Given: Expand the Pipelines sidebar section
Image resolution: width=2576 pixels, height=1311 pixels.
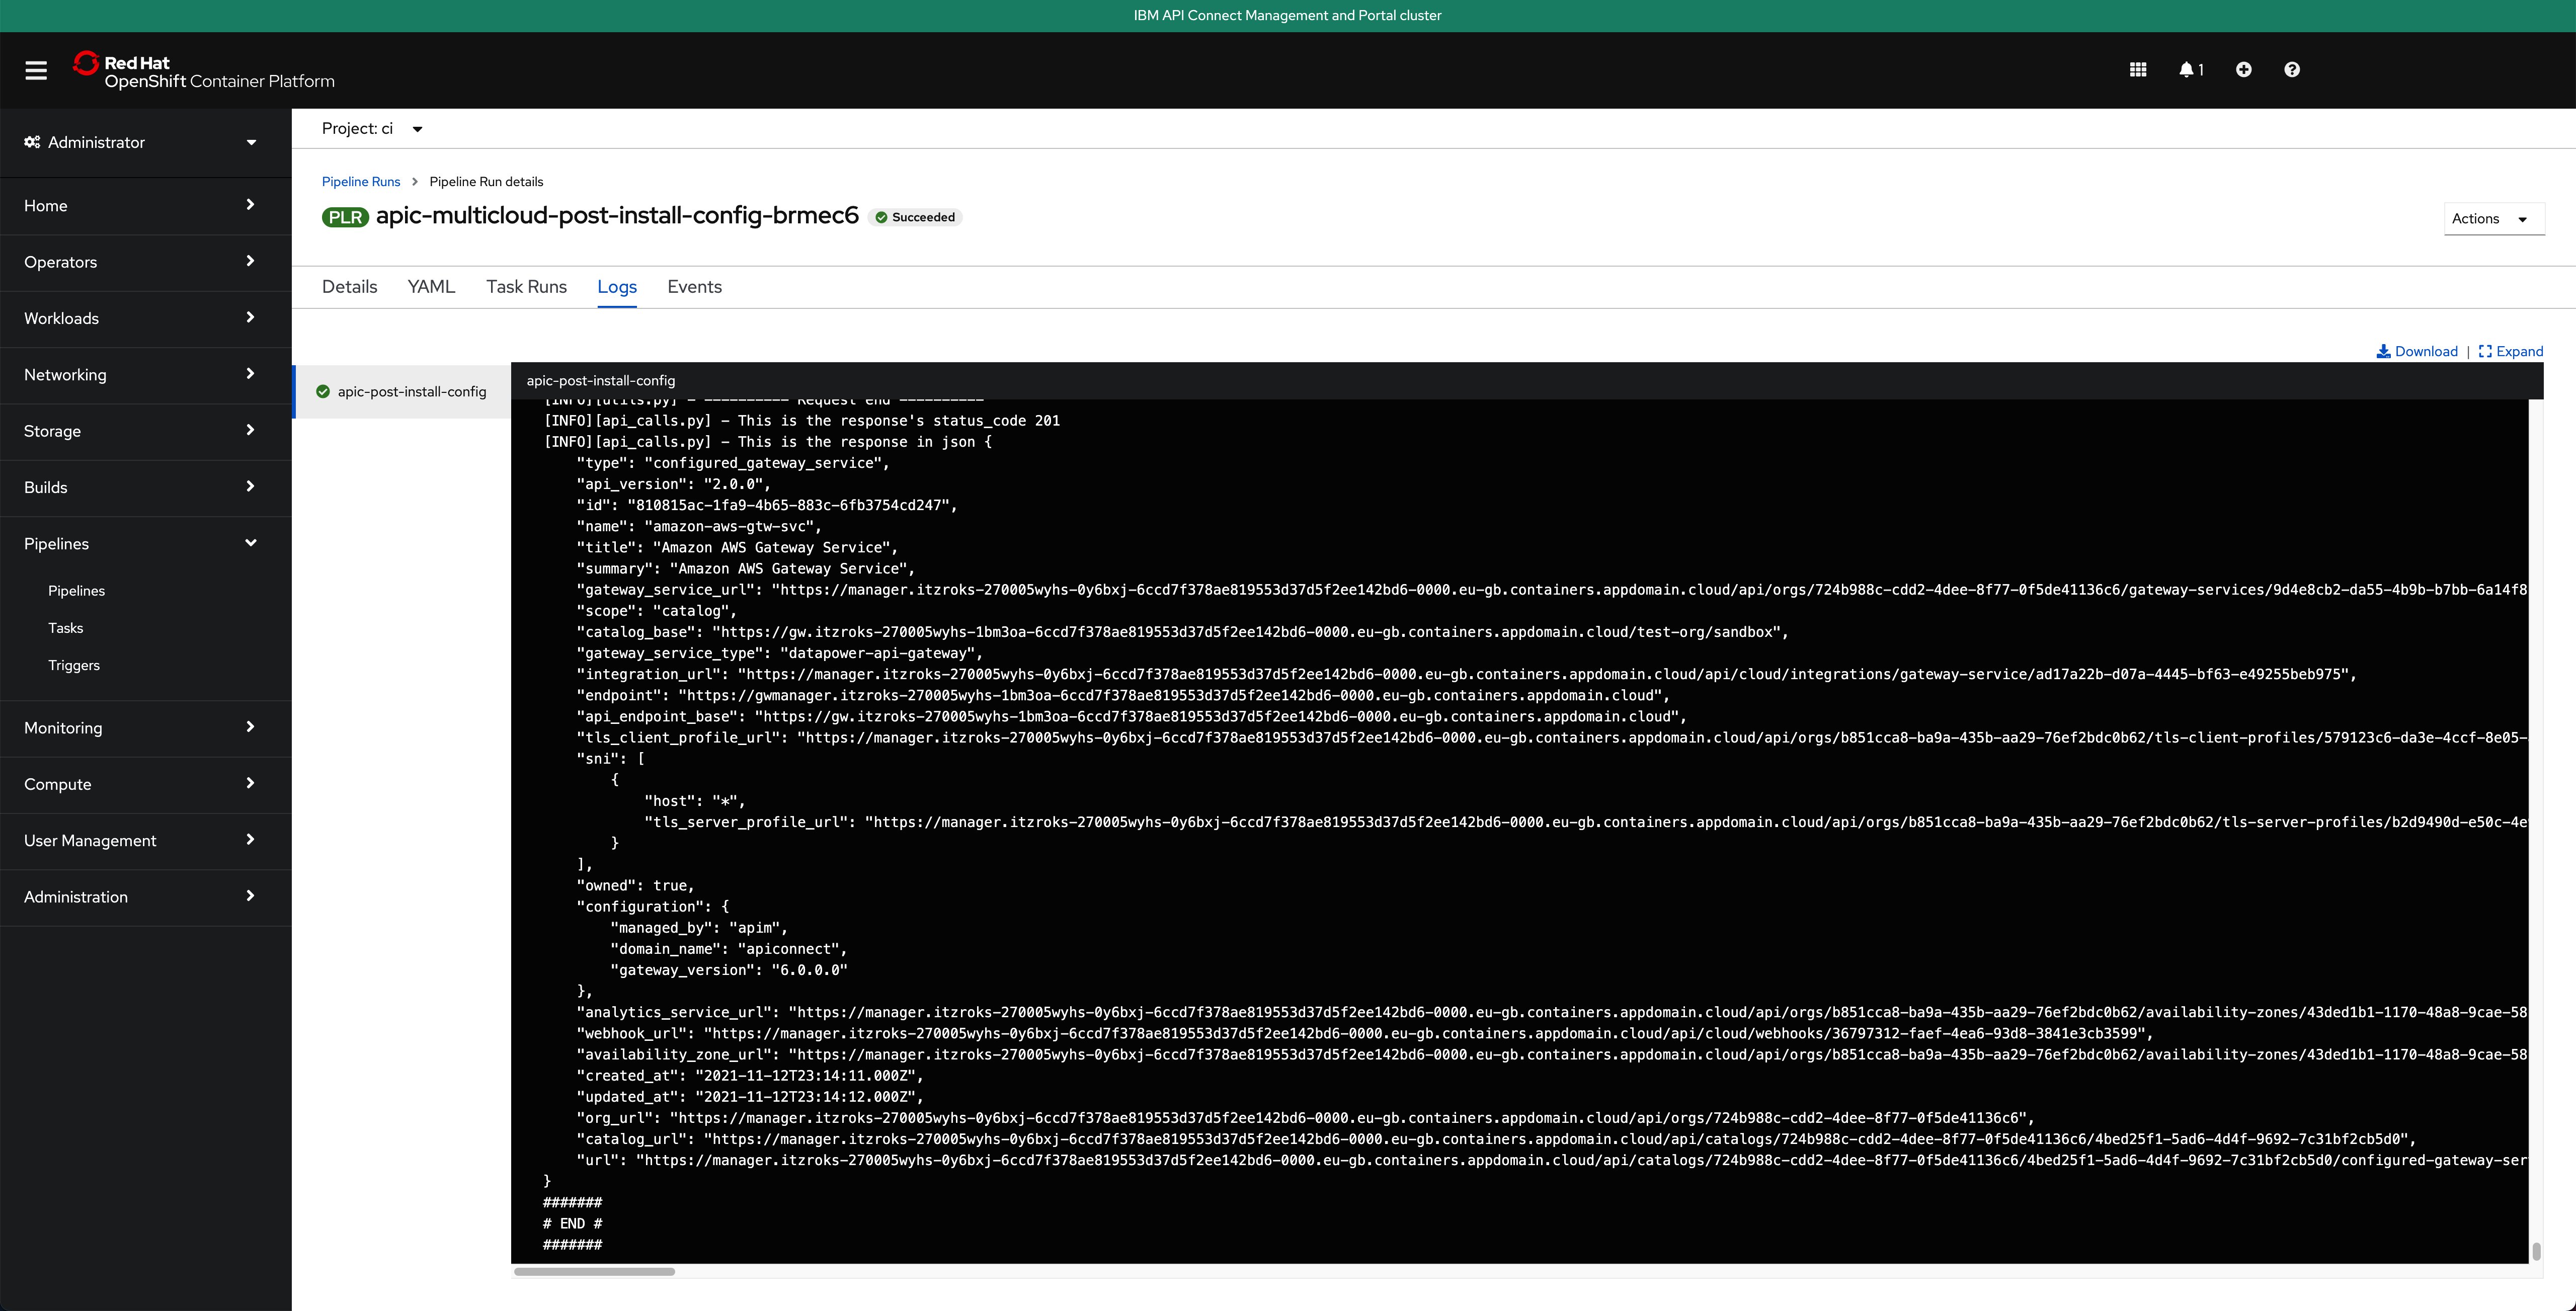Looking at the screenshot, I should (x=139, y=542).
